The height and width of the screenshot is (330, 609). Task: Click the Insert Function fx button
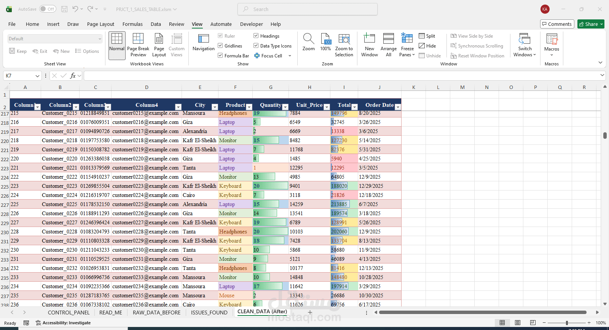pyautogui.click(x=73, y=76)
